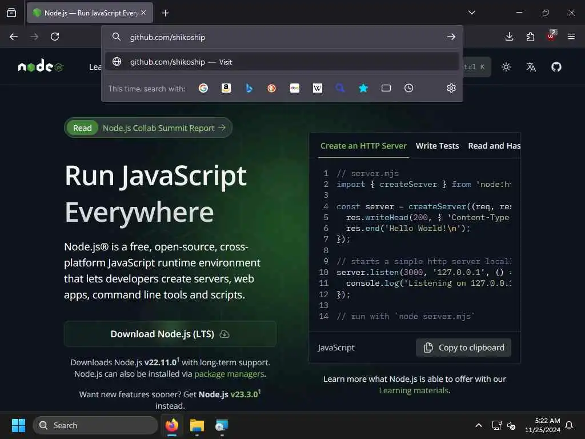Open search settings gear icon
The height and width of the screenshot is (439, 585).
pyautogui.click(x=451, y=88)
